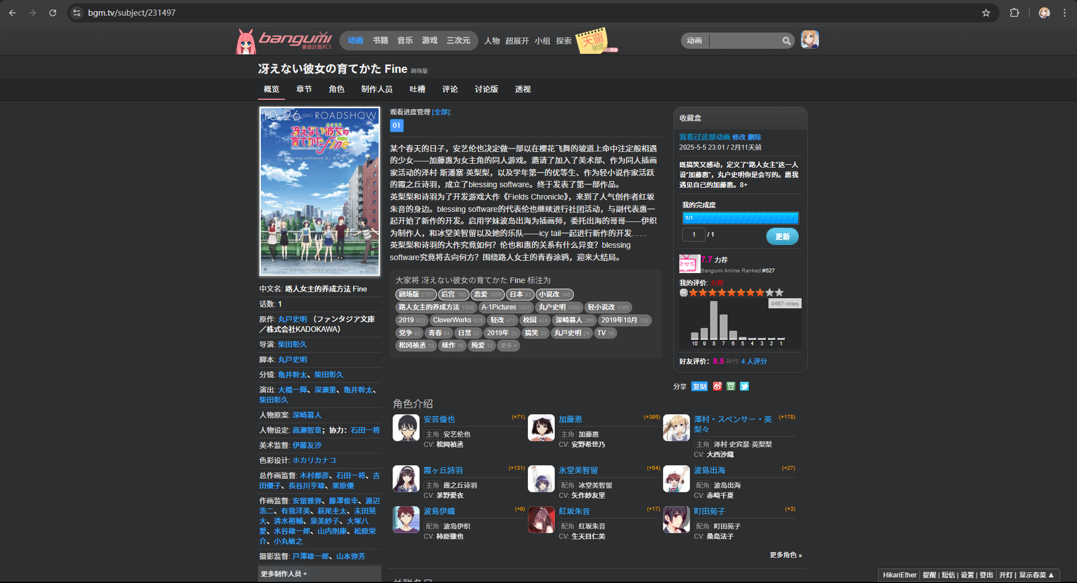The width and height of the screenshot is (1077, 583).
Task: Open Chrome three-dot menu
Action: 1064,12
